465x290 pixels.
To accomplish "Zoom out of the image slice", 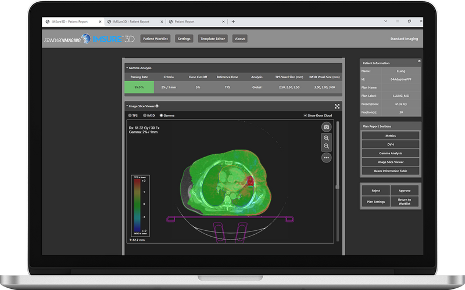I will (326, 147).
